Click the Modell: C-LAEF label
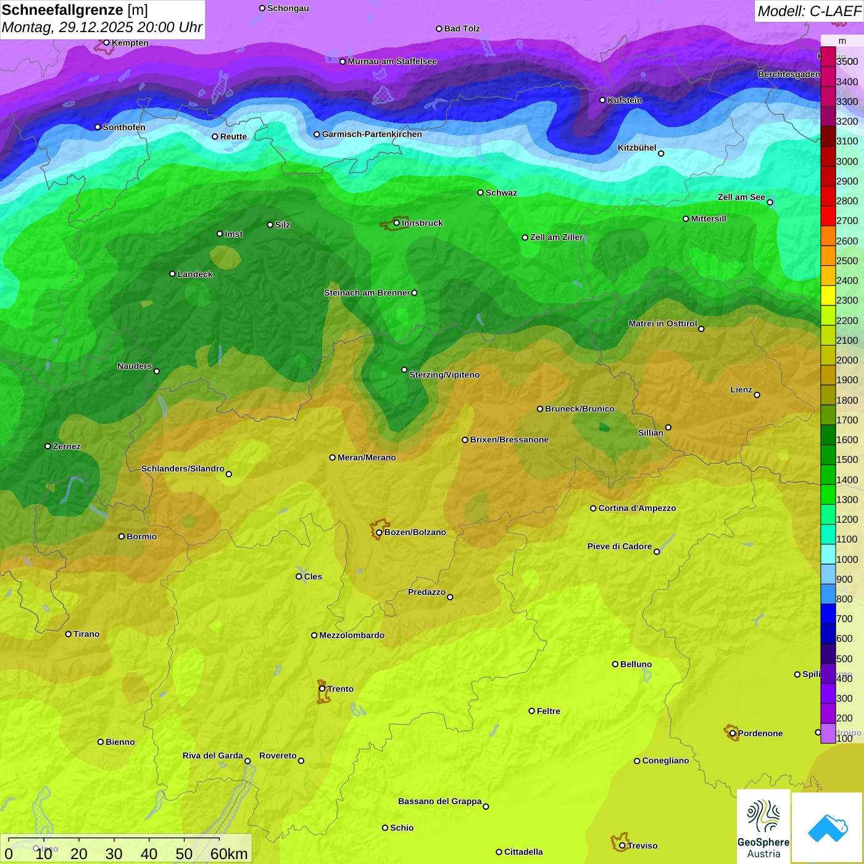Image resolution: width=864 pixels, height=864 pixels. pos(809,11)
